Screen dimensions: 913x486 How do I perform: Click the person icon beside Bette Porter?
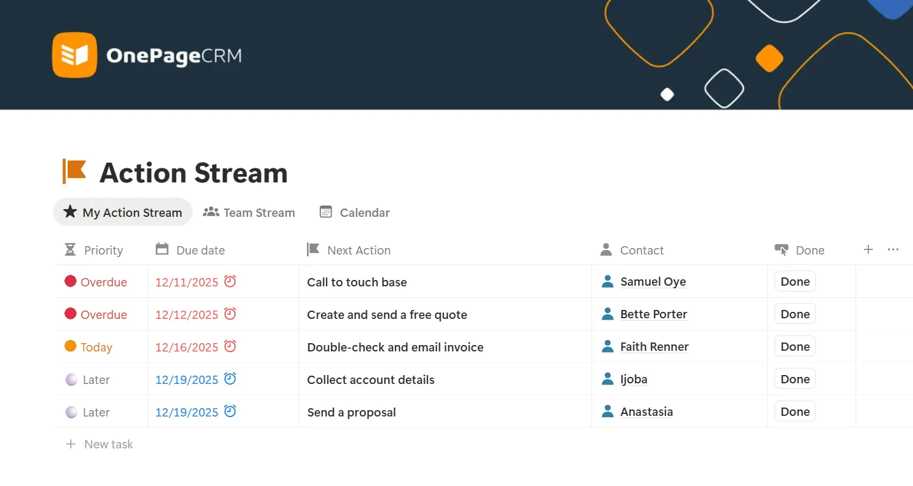pyautogui.click(x=608, y=314)
